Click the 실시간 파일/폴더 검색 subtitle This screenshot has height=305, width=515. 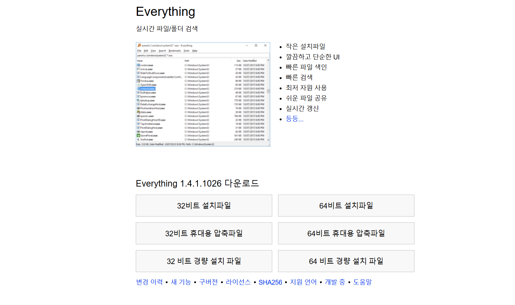coord(167,28)
